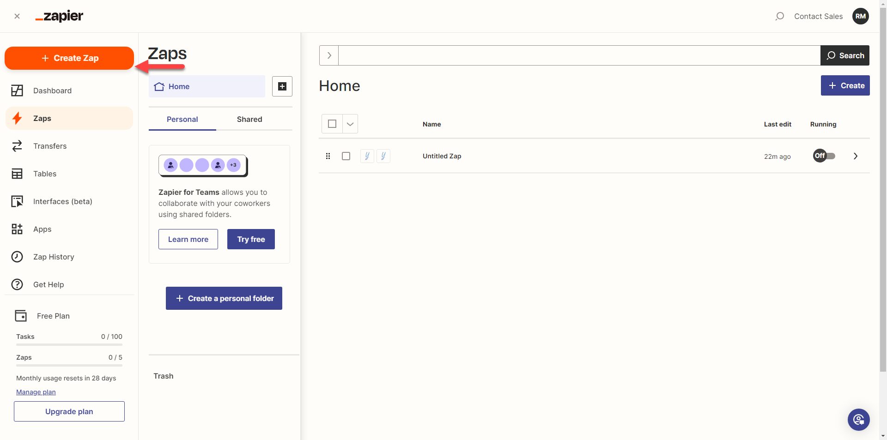The width and height of the screenshot is (887, 440).
Task: Click the black Search button
Action: 845,55
